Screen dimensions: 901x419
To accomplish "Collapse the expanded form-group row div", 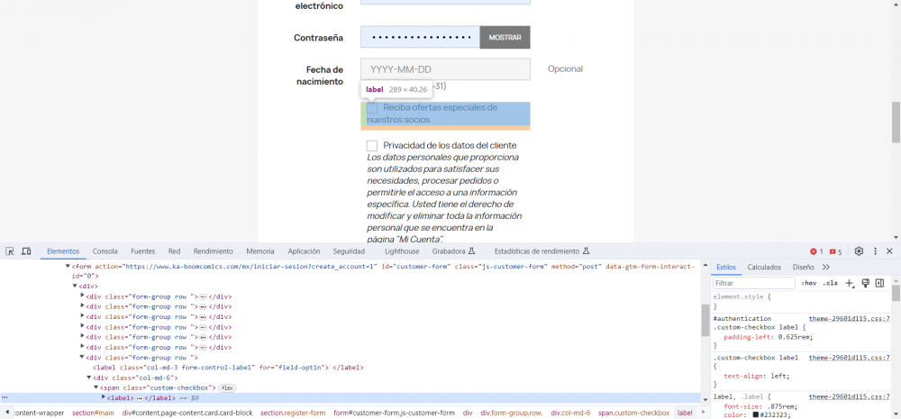I will pos(82,358).
